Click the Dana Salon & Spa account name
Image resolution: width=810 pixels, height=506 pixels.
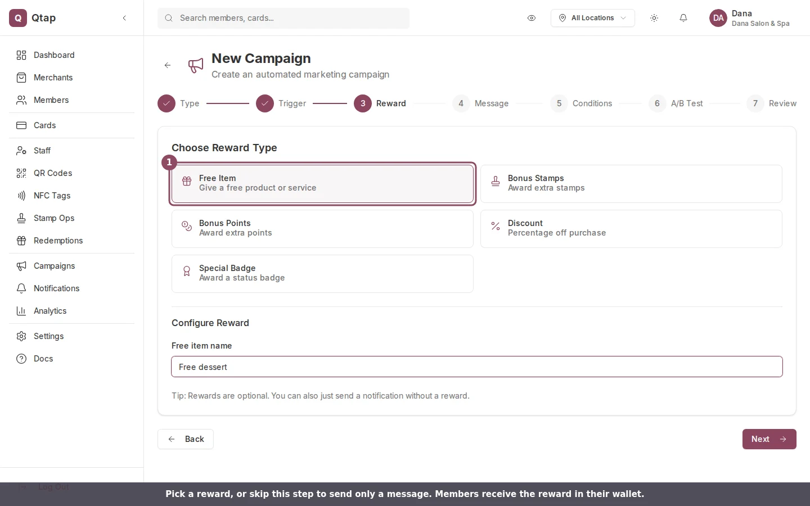click(x=760, y=24)
